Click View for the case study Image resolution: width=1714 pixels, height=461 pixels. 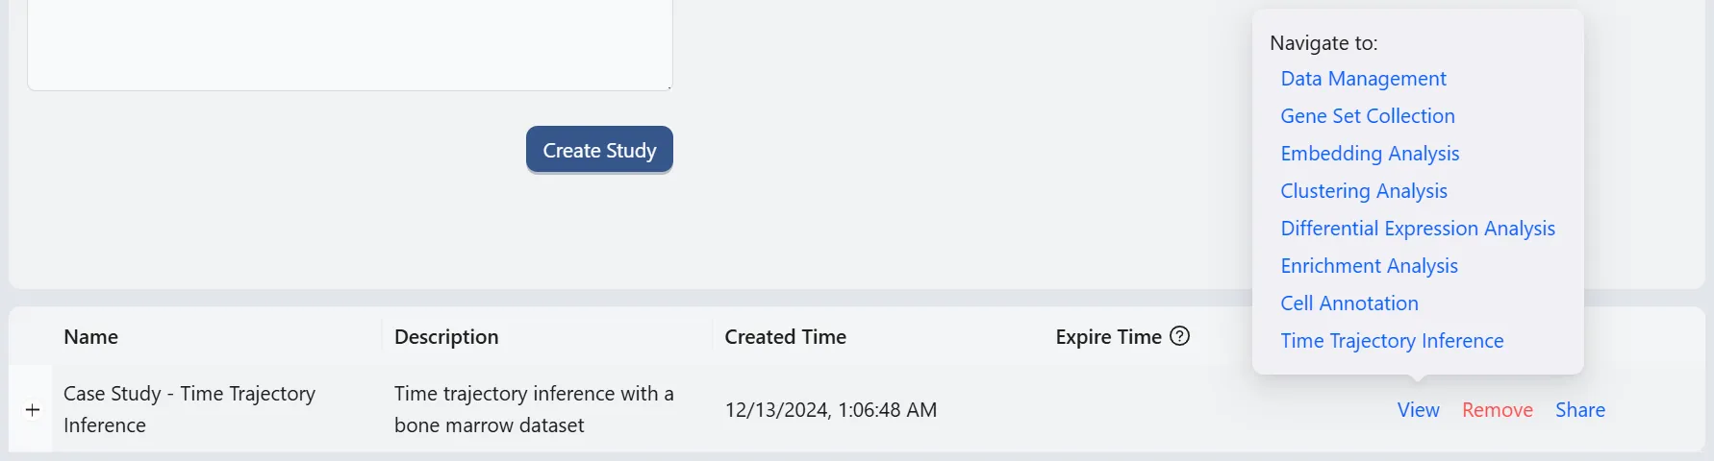click(x=1418, y=410)
